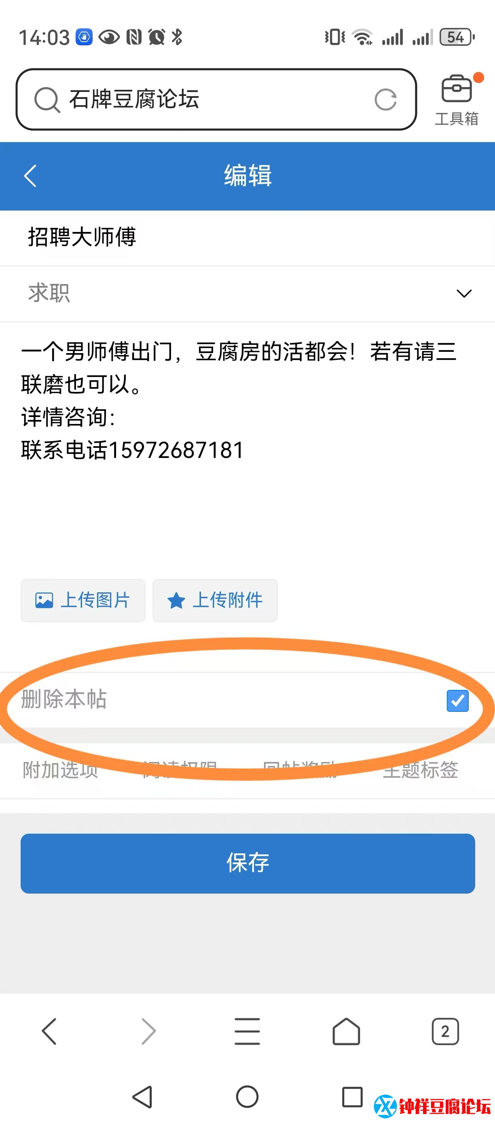Click the 保存 button

point(247,863)
